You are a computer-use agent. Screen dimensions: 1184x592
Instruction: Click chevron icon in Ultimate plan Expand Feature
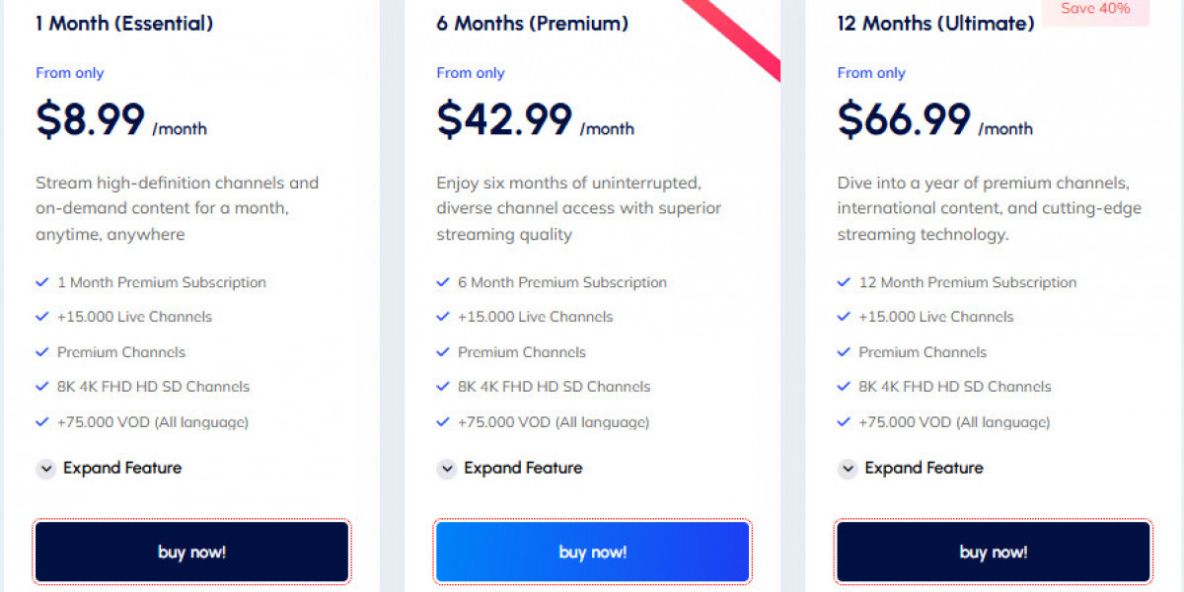coord(848,469)
